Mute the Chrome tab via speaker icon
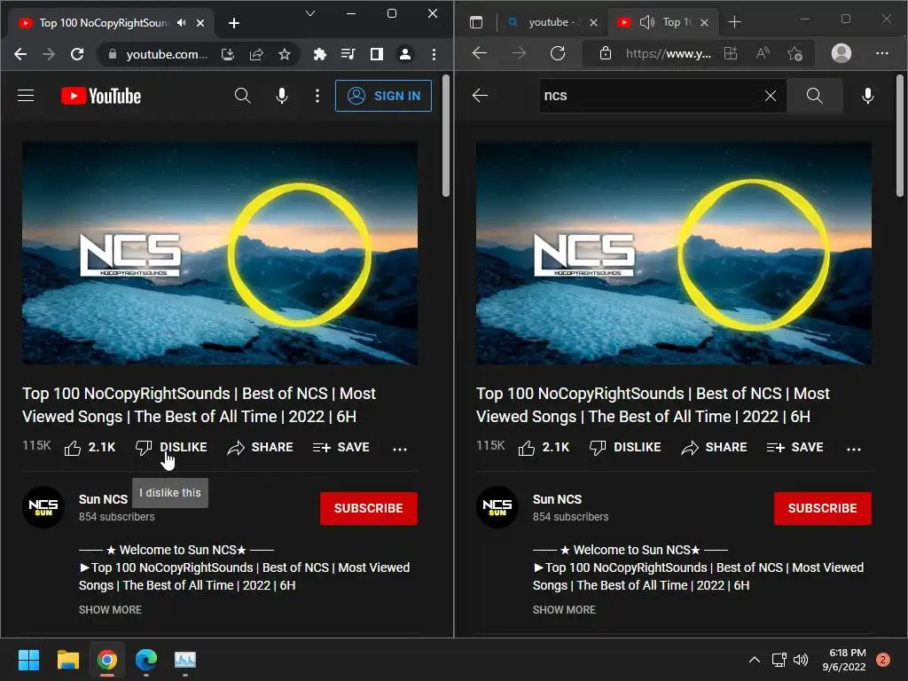Image resolution: width=908 pixels, height=681 pixels. (182, 22)
